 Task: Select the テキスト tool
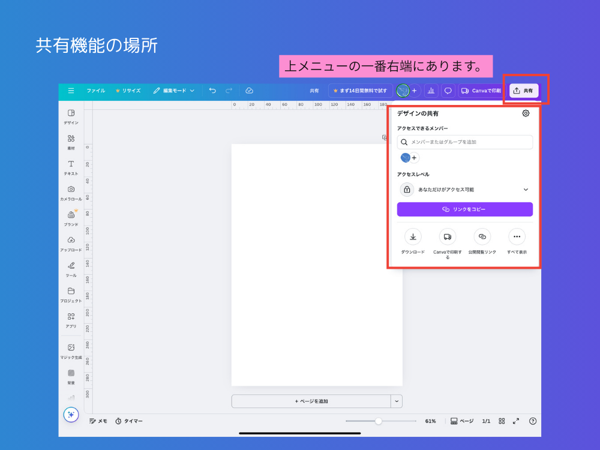[x=71, y=167]
